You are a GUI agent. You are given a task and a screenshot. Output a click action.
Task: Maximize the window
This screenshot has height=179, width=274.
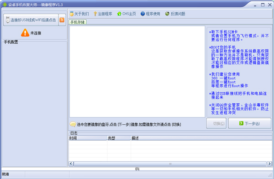pyautogui.click(x=263, y=5)
